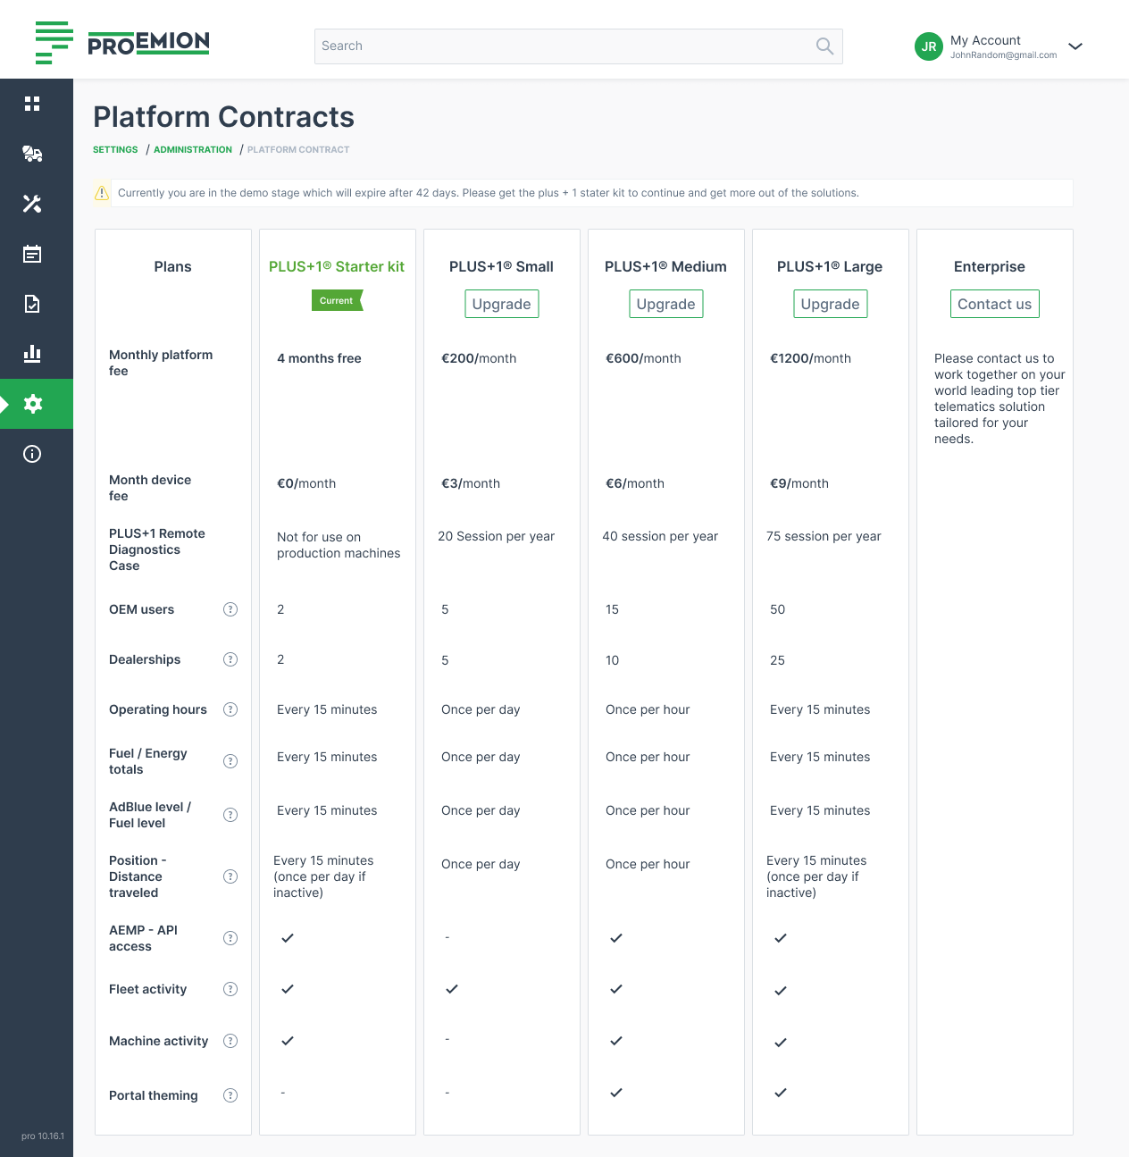Open the calendar schedule sidebar icon

32,254
